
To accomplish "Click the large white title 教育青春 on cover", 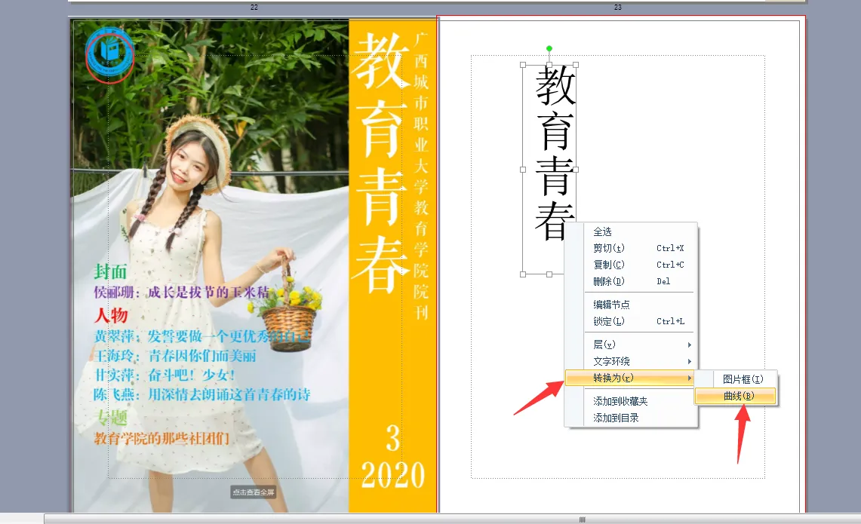I will [380, 162].
